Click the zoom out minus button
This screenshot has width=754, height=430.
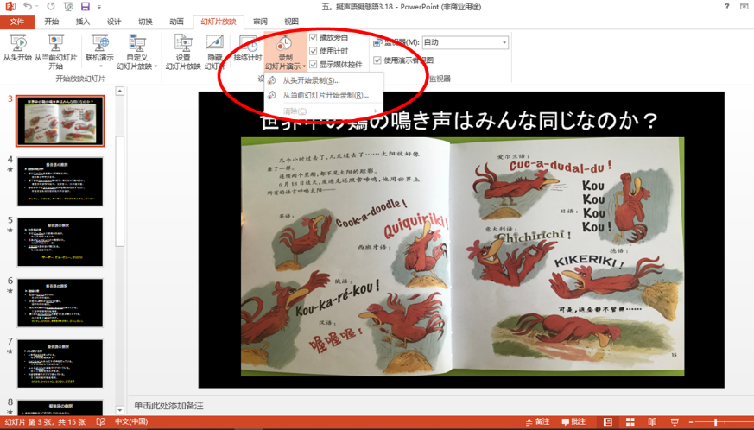point(691,422)
